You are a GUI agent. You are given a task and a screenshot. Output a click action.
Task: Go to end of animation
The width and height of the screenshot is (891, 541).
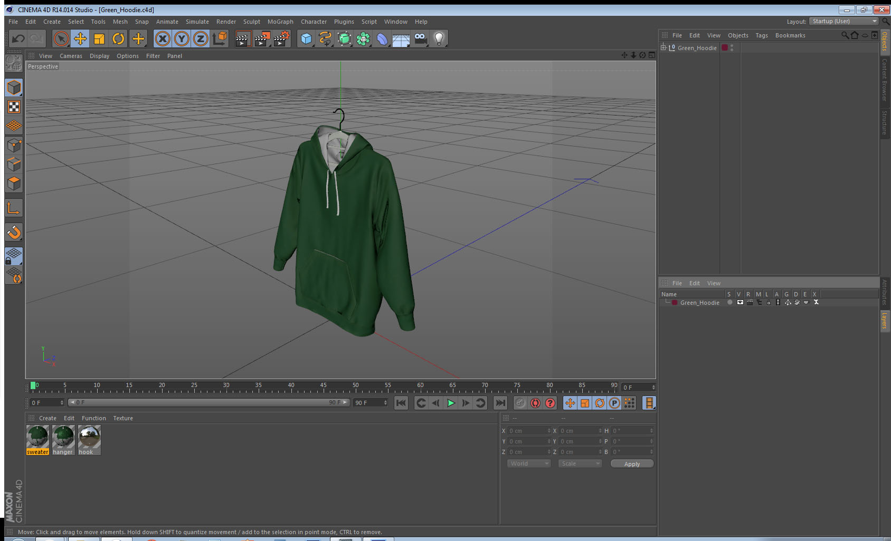500,403
